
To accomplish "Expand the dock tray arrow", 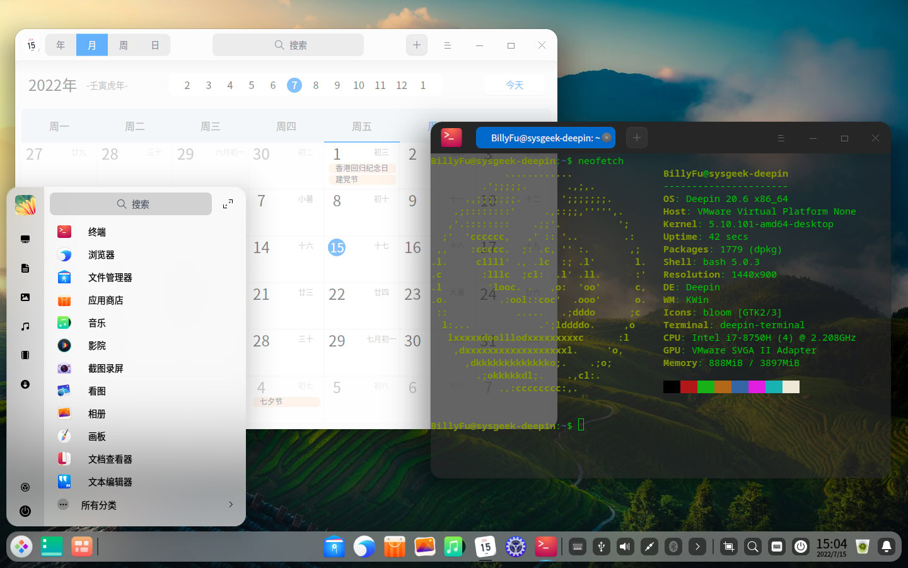I will coord(697,547).
